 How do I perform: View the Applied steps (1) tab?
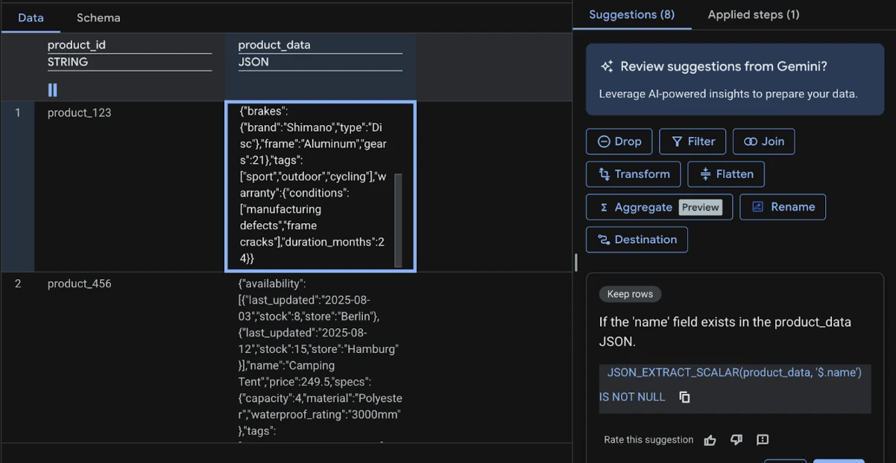click(754, 14)
